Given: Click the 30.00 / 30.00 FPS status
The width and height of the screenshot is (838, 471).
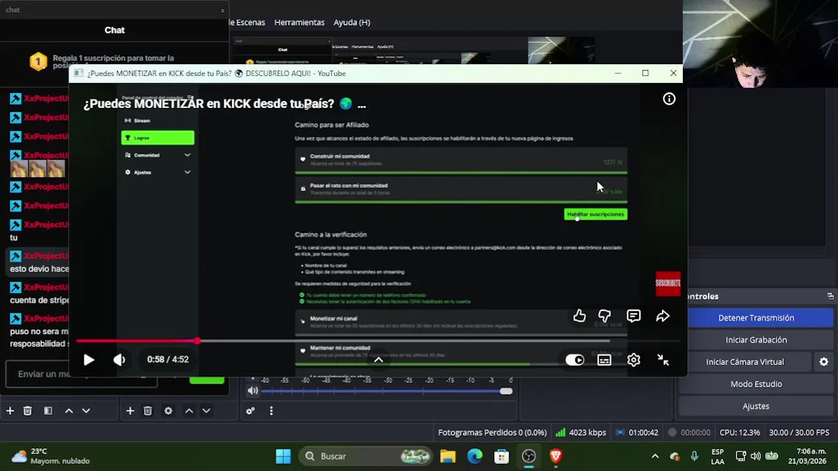Looking at the screenshot, I should click(799, 432).
